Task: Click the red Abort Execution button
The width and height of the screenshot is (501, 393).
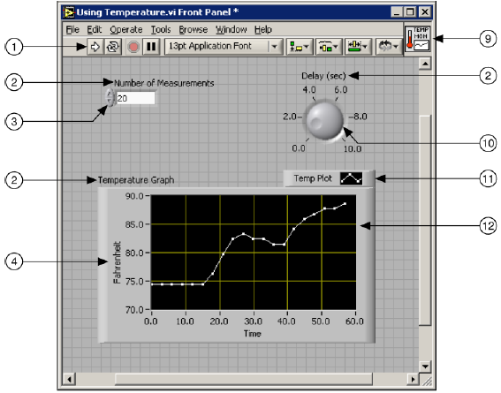Action: coord(133,47)
